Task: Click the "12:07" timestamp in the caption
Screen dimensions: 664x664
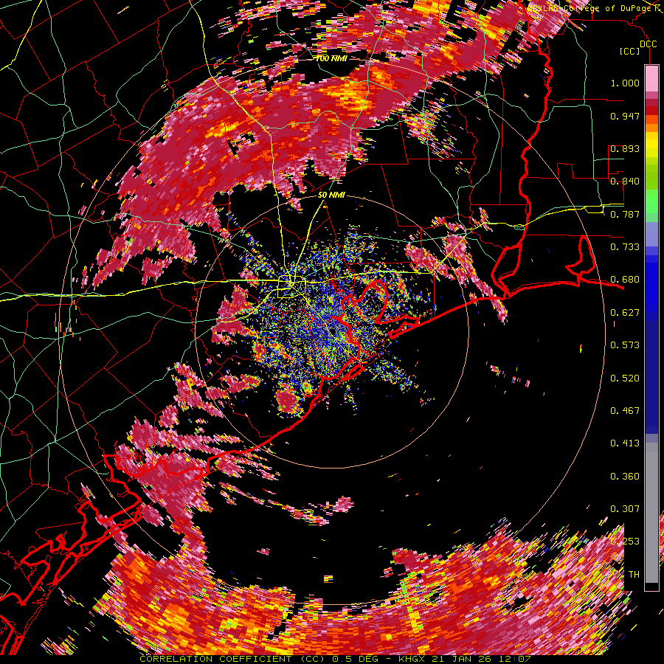Action: pyautogui.click(x=514, y=659)
